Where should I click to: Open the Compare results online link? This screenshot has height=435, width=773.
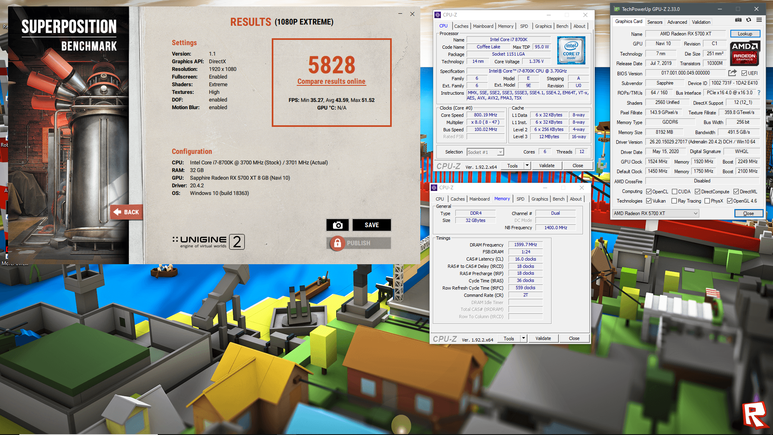pos(331,81)
